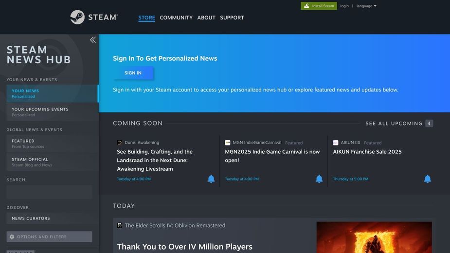The image size is (450, 253).
Task: Open the Featured news section
Action: [x=52, y=144]
